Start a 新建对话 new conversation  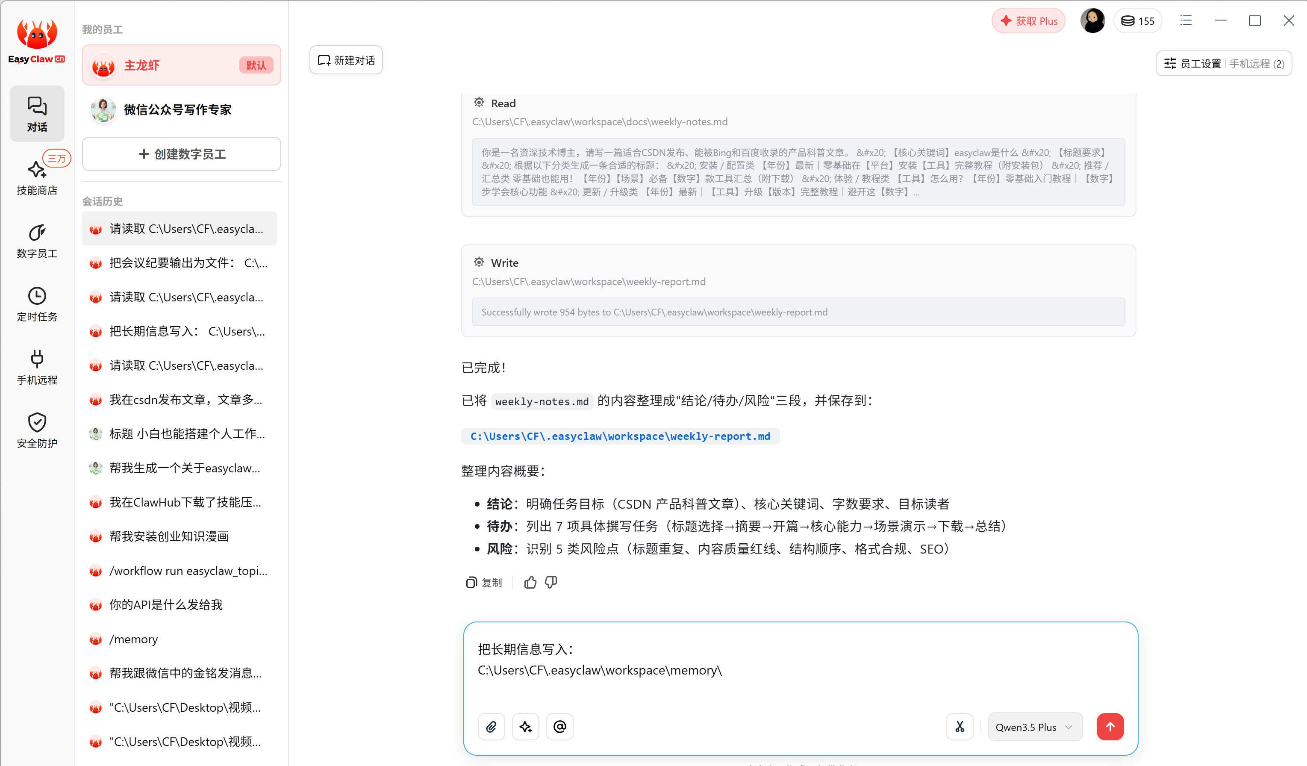(x=346, y=60)
